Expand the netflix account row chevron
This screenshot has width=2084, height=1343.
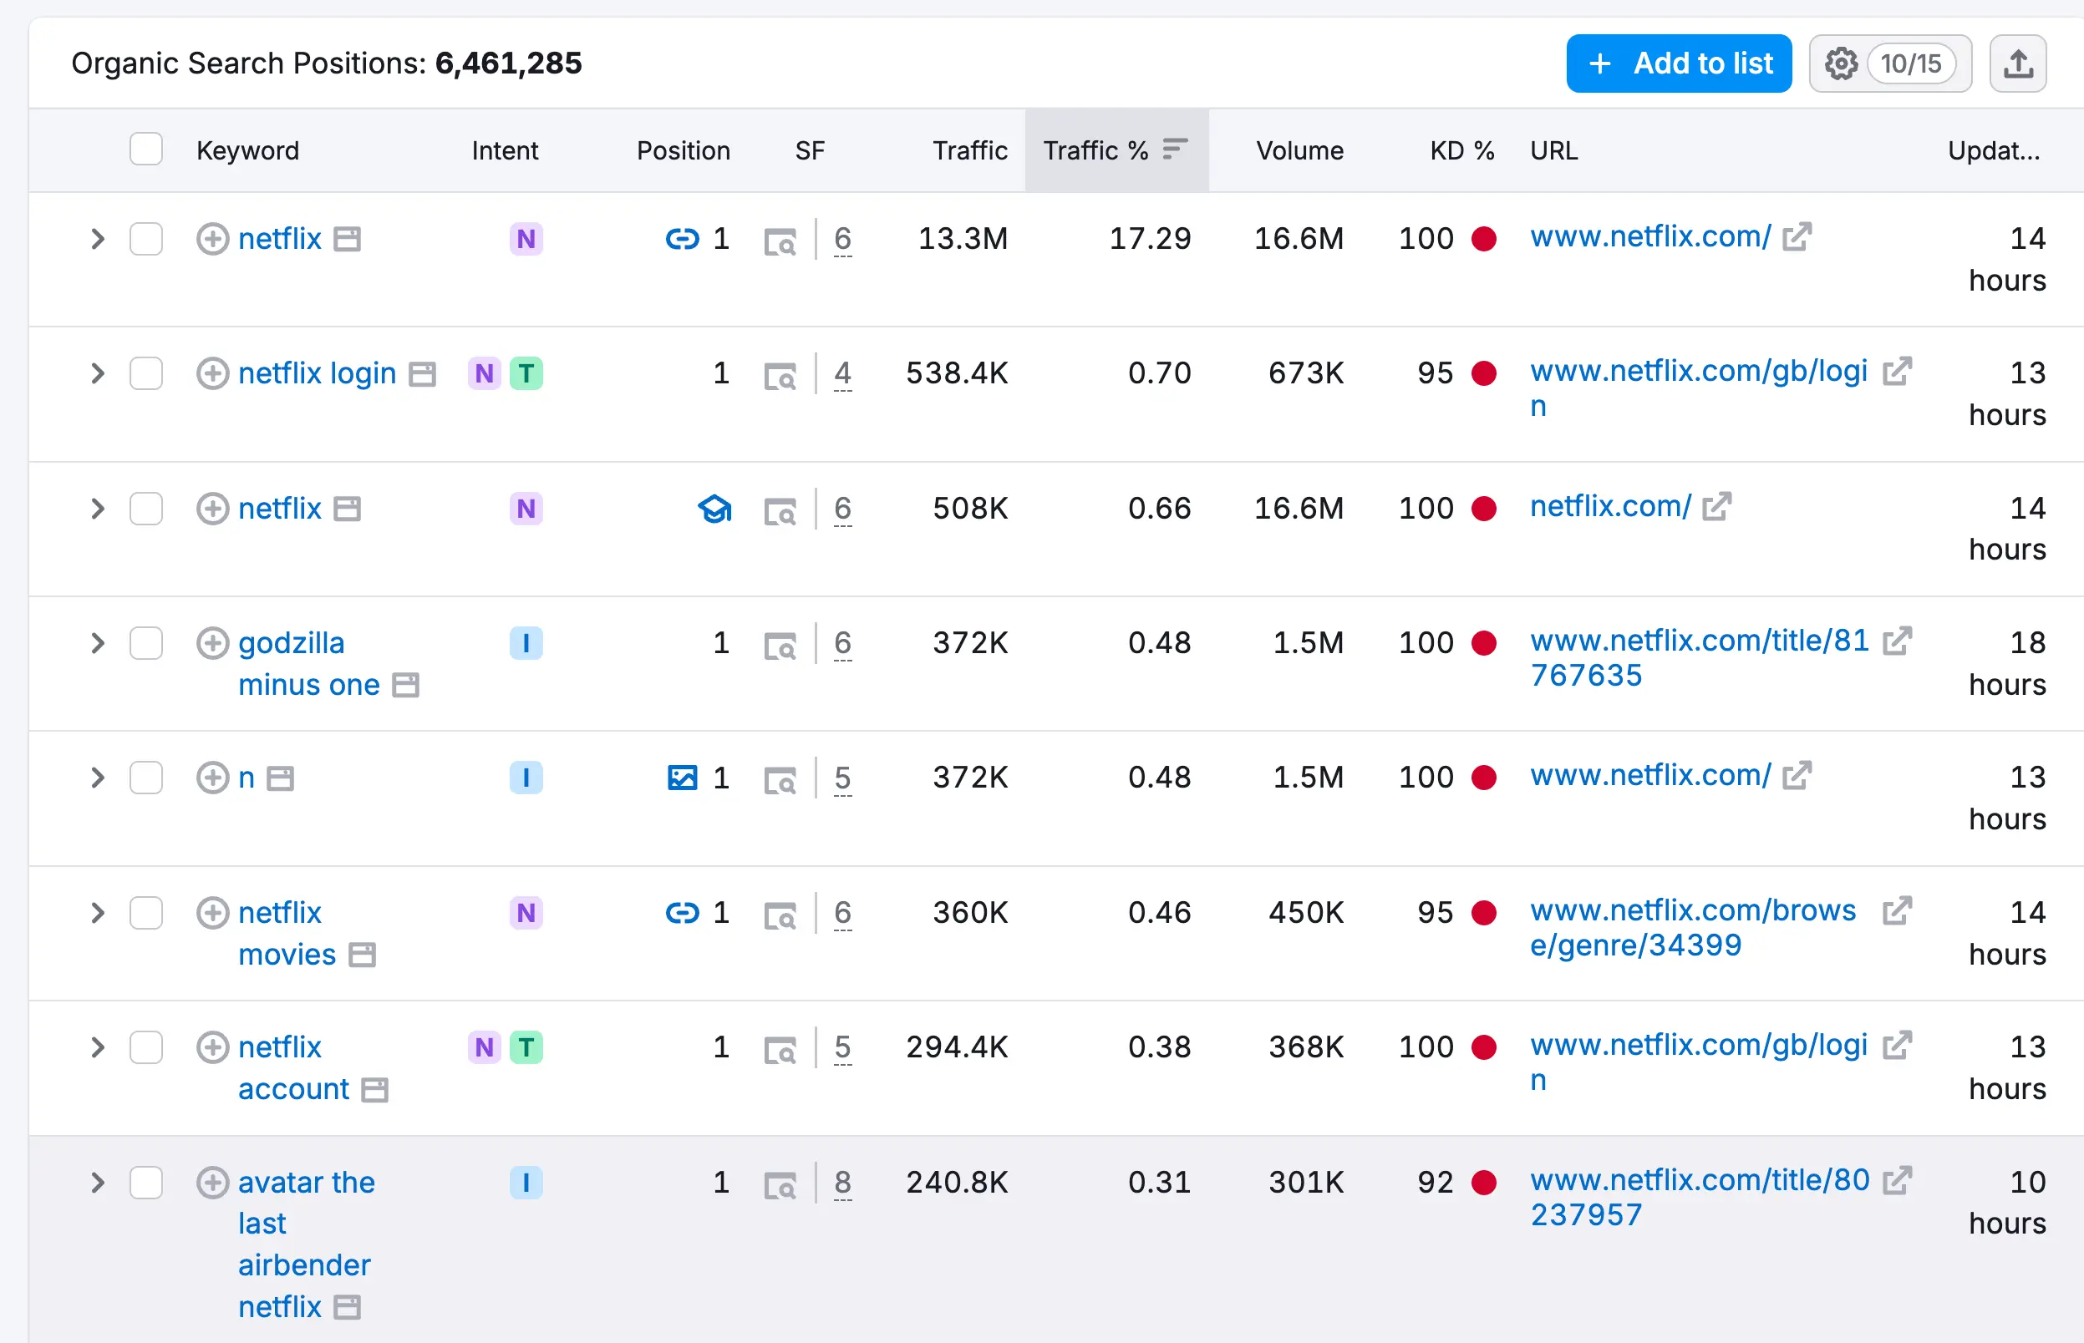click(x=98, y=1047)
